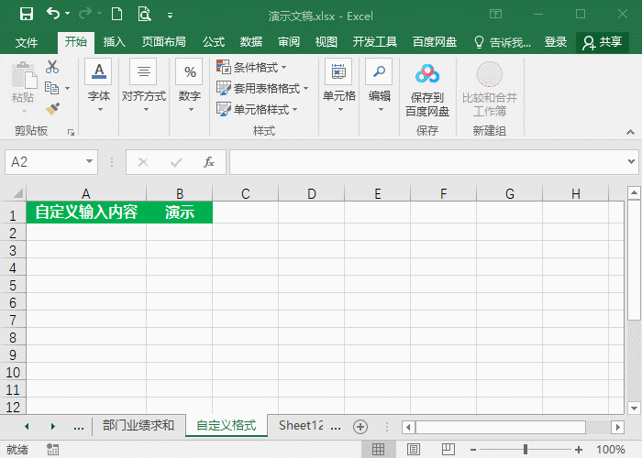Switch to Page Break Preview icon
642x458 pixels.
coord(448,450)
